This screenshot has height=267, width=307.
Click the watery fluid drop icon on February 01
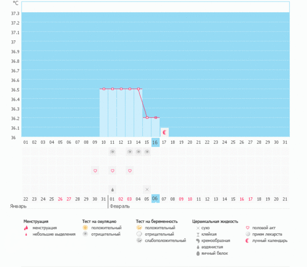113,189
